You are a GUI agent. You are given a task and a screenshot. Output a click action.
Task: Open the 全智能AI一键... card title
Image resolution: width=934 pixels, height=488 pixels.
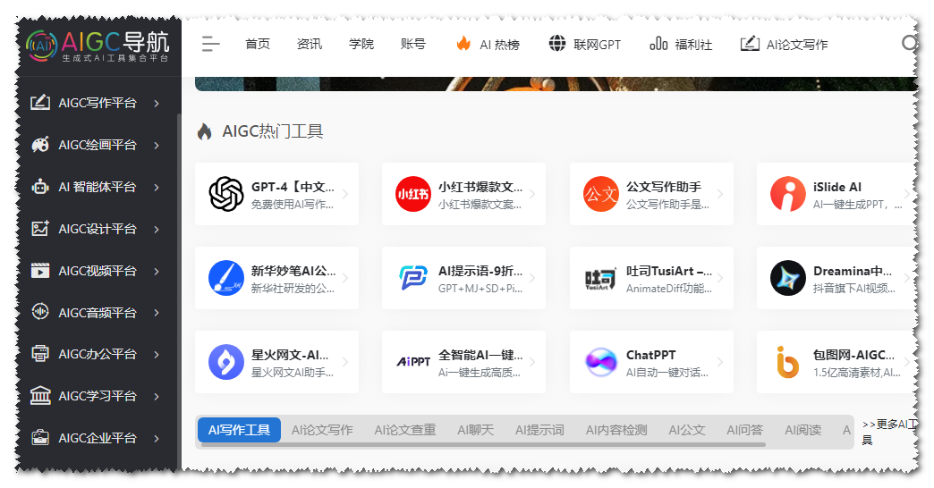point(480,355)
